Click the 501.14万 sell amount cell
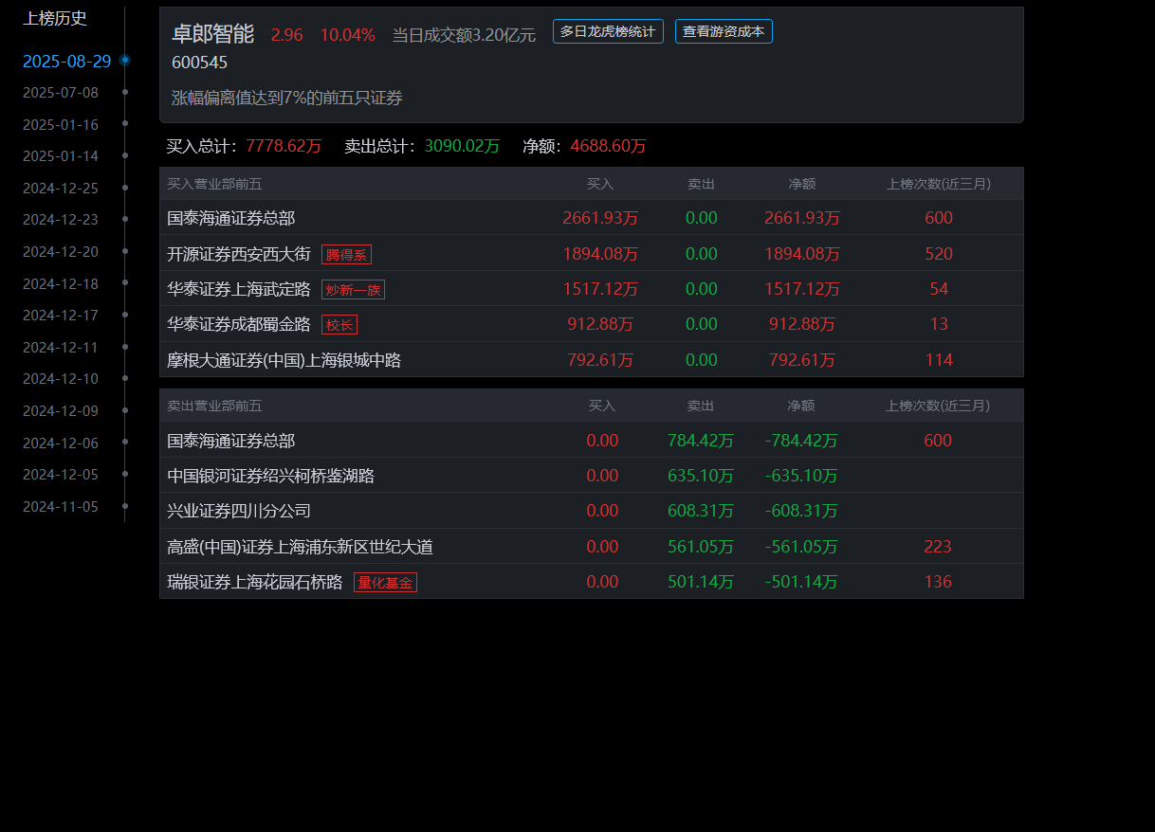 701,582
